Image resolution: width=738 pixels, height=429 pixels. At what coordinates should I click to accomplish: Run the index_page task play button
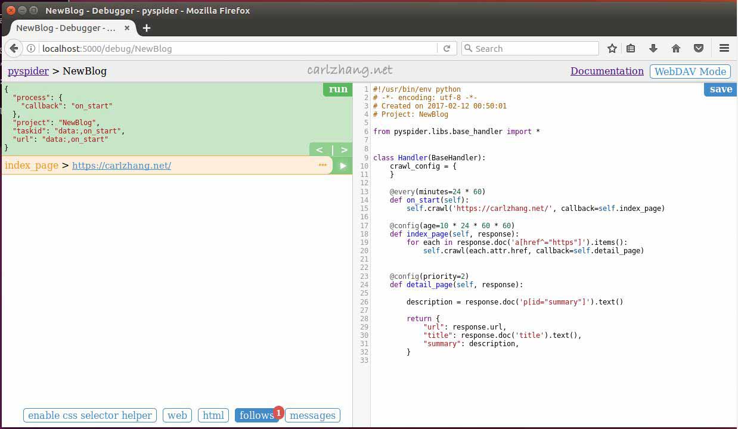pyautogui.click(x=343, y=166)
